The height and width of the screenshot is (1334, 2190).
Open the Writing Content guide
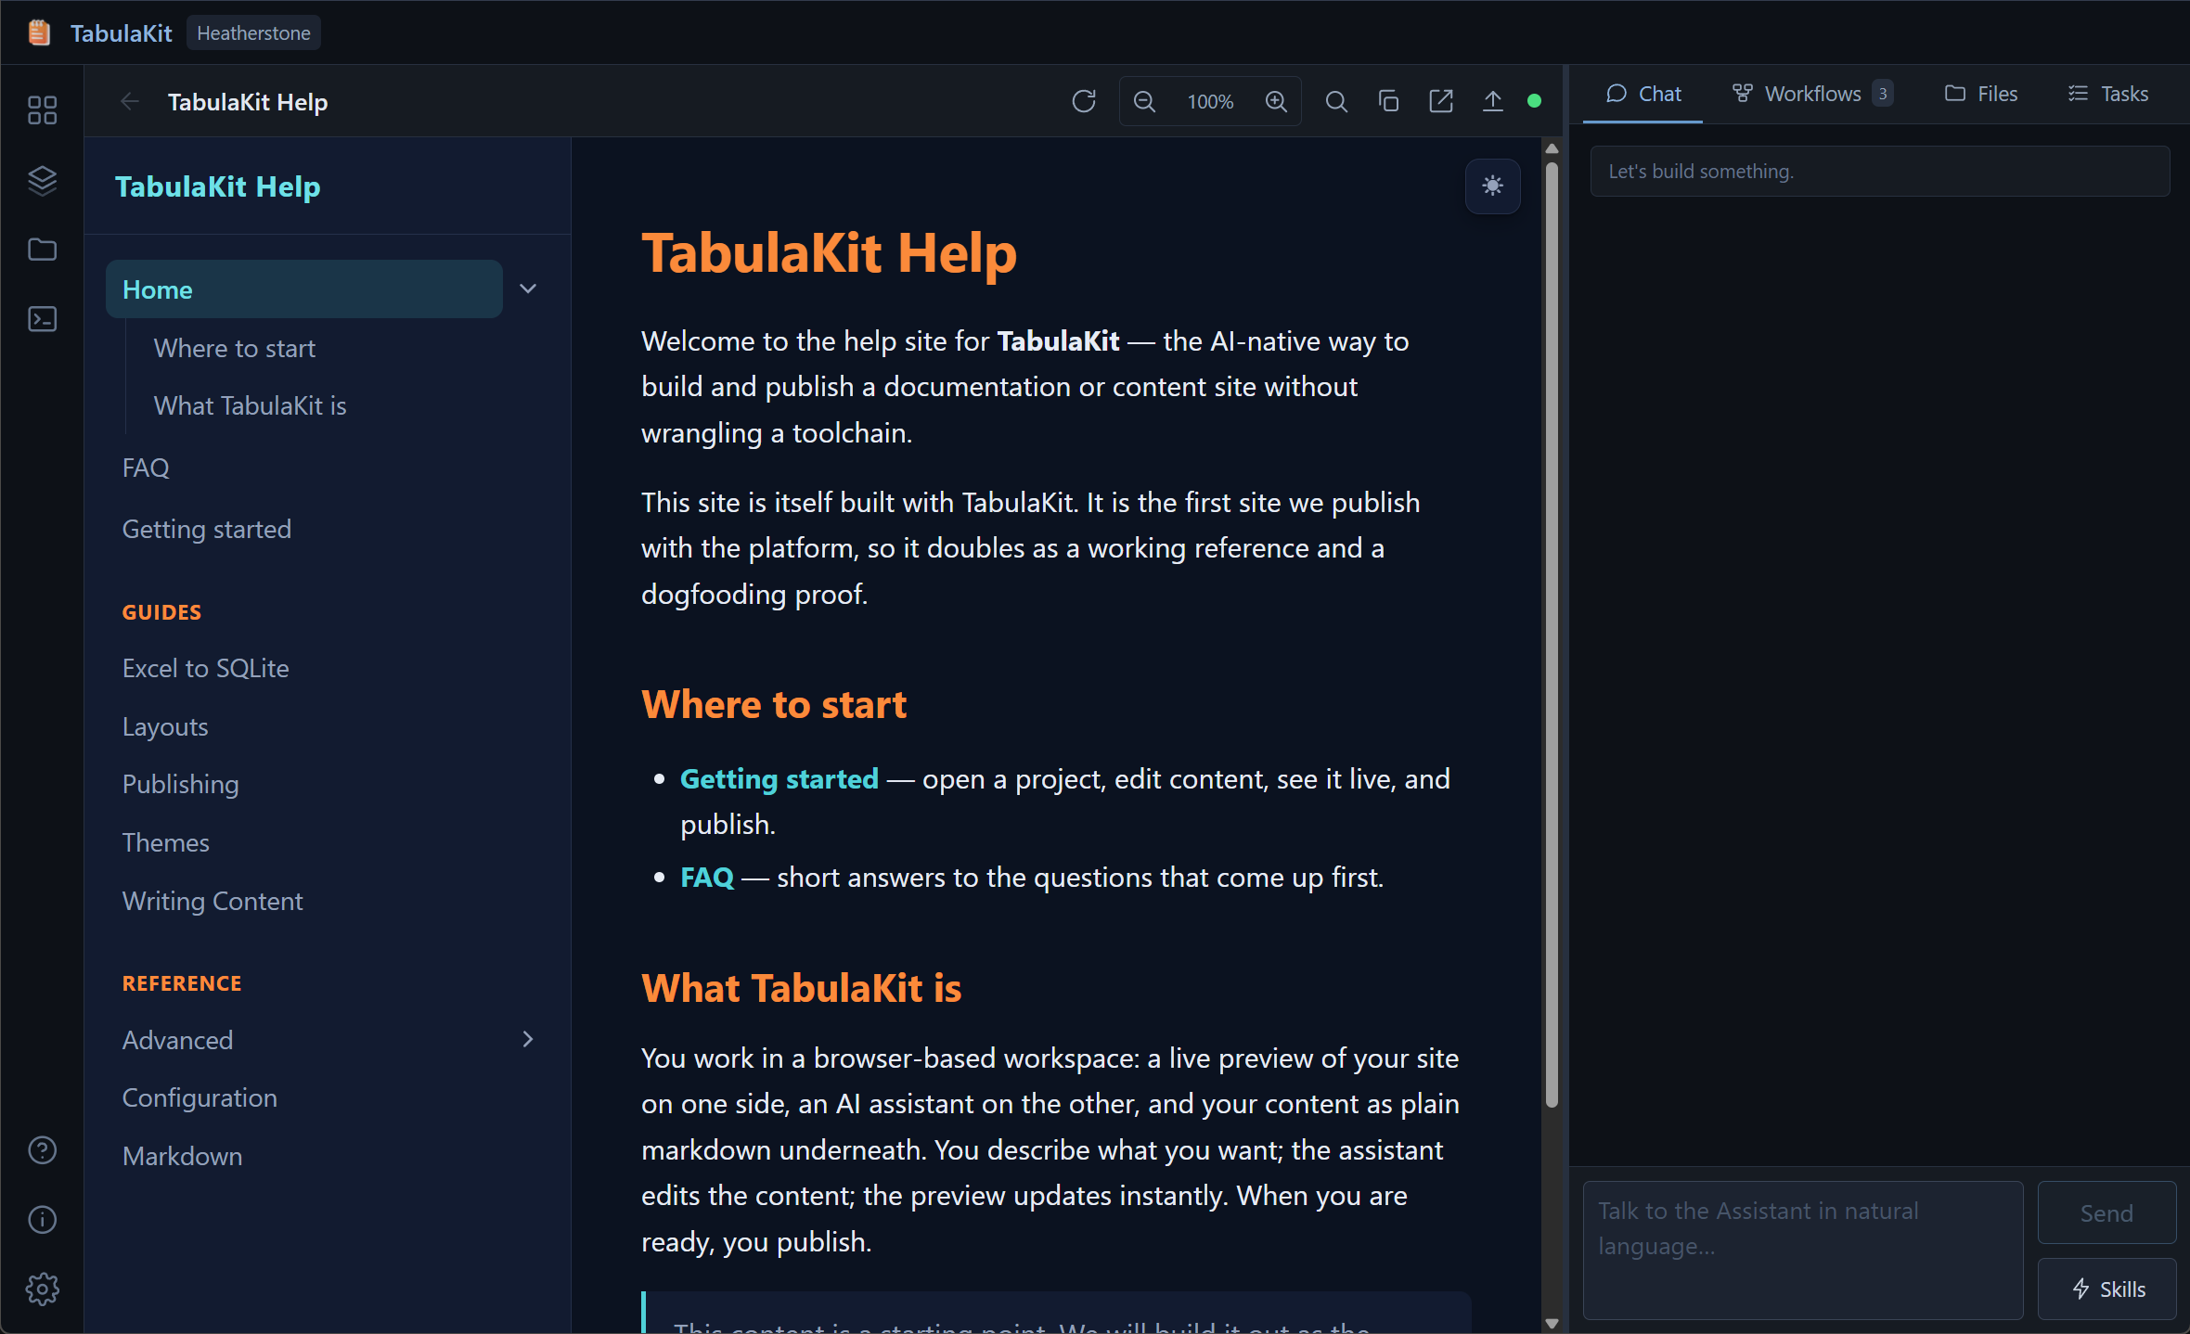point(213,901)
